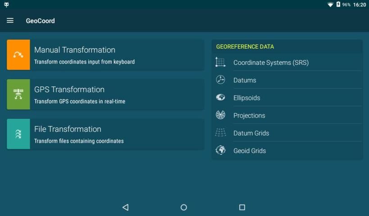
Task: Tap the teal File Transformation icon
Action: click(x=18, y=134)
